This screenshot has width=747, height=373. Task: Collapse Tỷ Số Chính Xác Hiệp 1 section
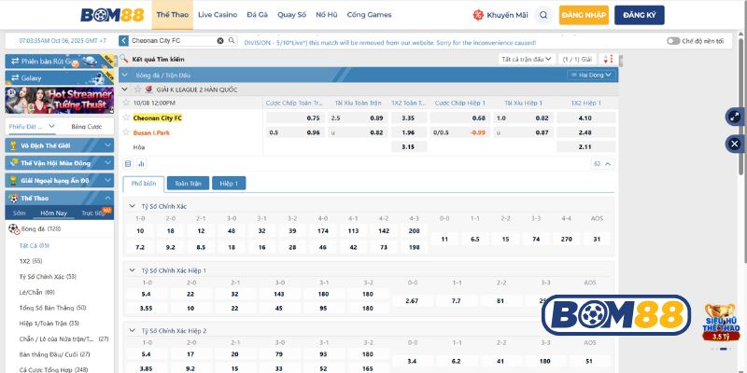click(132, 270)
